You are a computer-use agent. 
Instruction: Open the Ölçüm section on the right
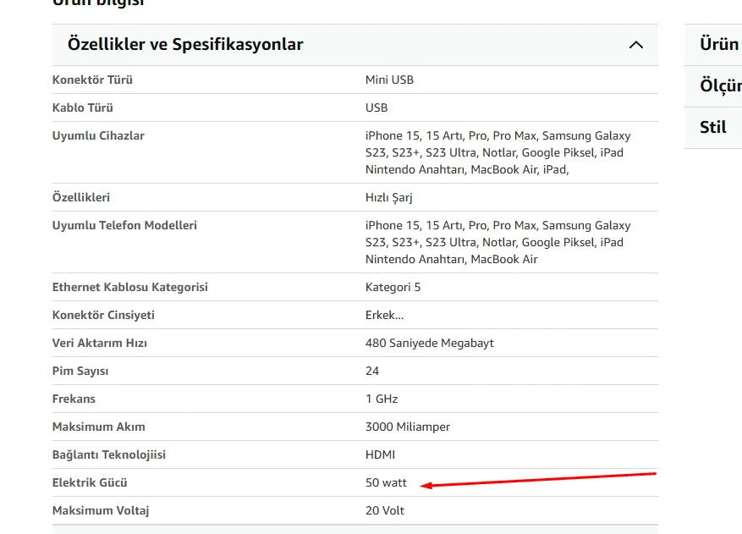tap(720, 85)
